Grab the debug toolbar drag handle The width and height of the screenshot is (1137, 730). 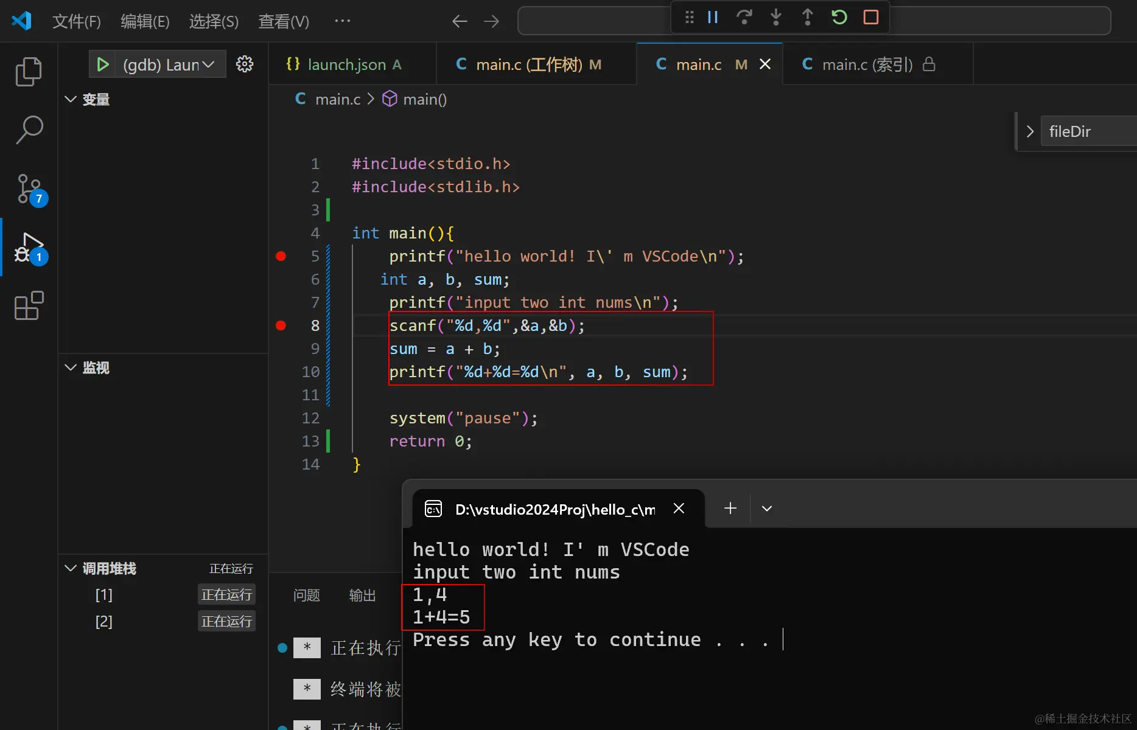[x=689, y=17]
